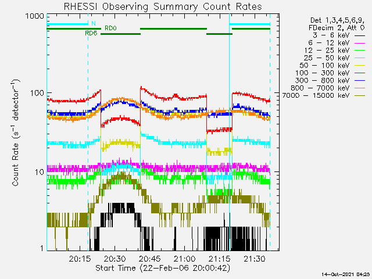
Task: Click the x-axis tick label '20:15'
Action: [80, 259]
